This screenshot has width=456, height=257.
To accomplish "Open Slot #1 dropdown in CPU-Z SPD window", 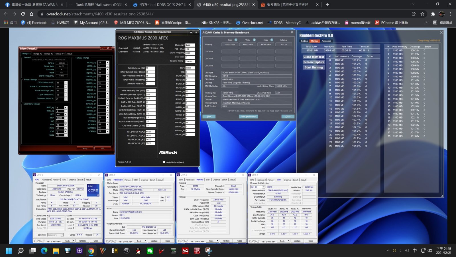I will tap(264, 187).
